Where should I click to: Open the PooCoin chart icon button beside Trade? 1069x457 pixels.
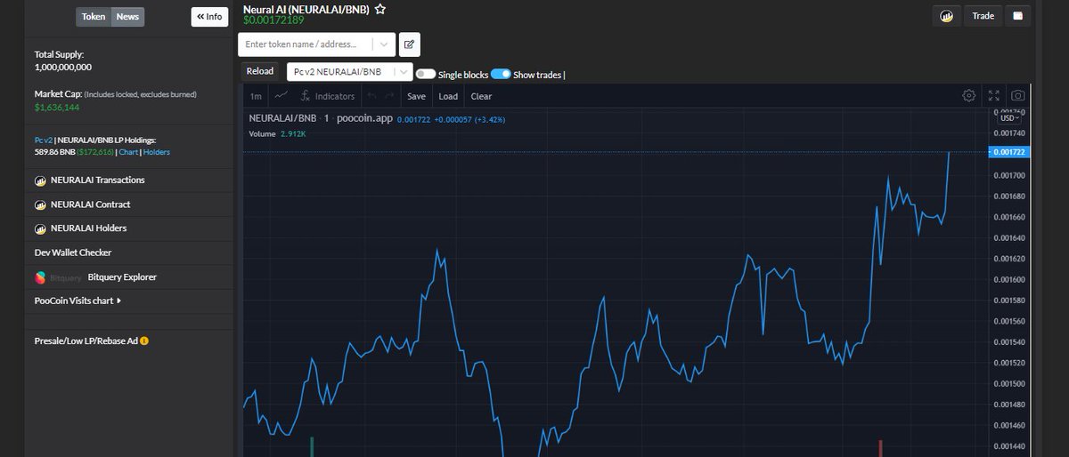(947, 16)
